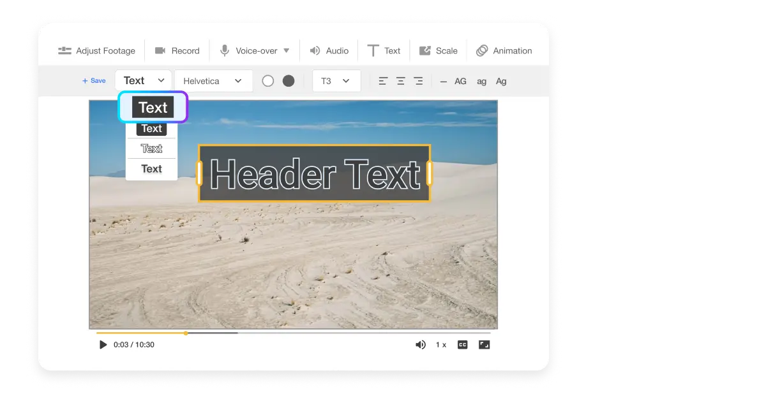The width and height of the screenshot is (766, 408).
Task: Select outlined Text style option
Action: coord(151,149)
